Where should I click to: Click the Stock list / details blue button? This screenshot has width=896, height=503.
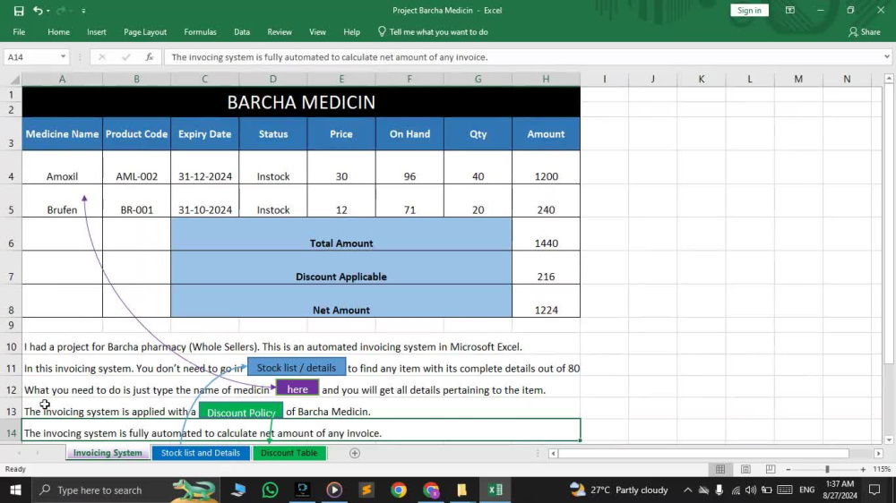click(x=297, y=367)
